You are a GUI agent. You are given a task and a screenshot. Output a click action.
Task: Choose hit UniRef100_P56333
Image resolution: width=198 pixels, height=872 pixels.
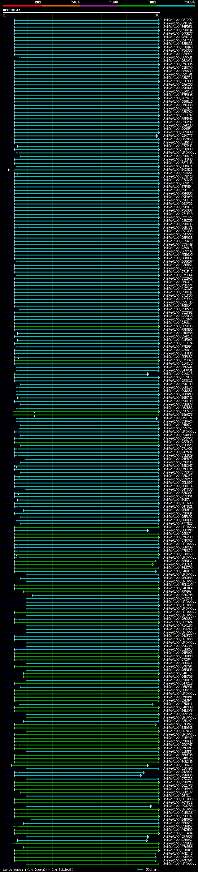click(177, 105)
